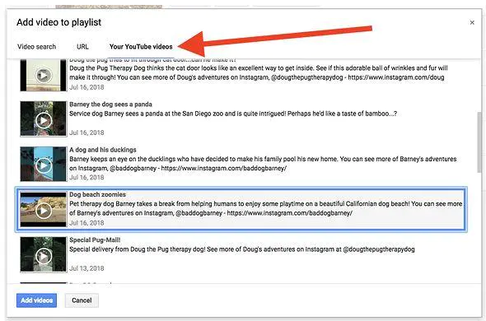
Task: Play the Dog beach zoomies thumbnail
Action: (44, 209)
